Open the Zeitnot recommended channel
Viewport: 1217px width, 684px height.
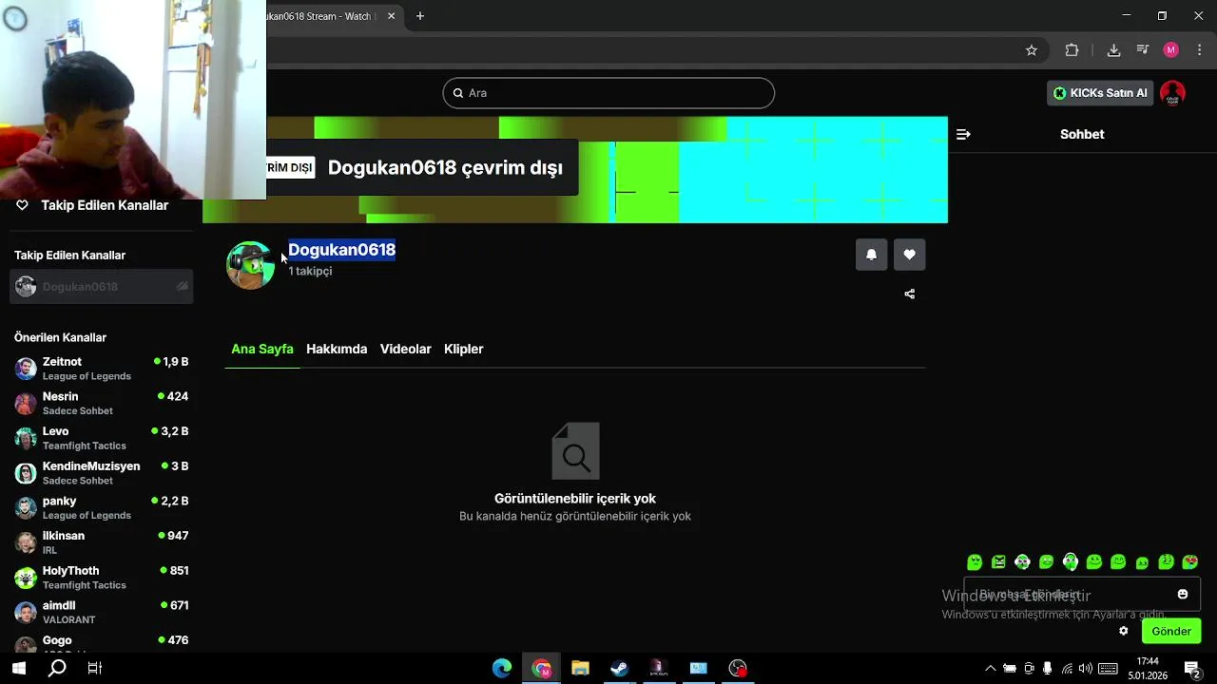coord(102,369)
